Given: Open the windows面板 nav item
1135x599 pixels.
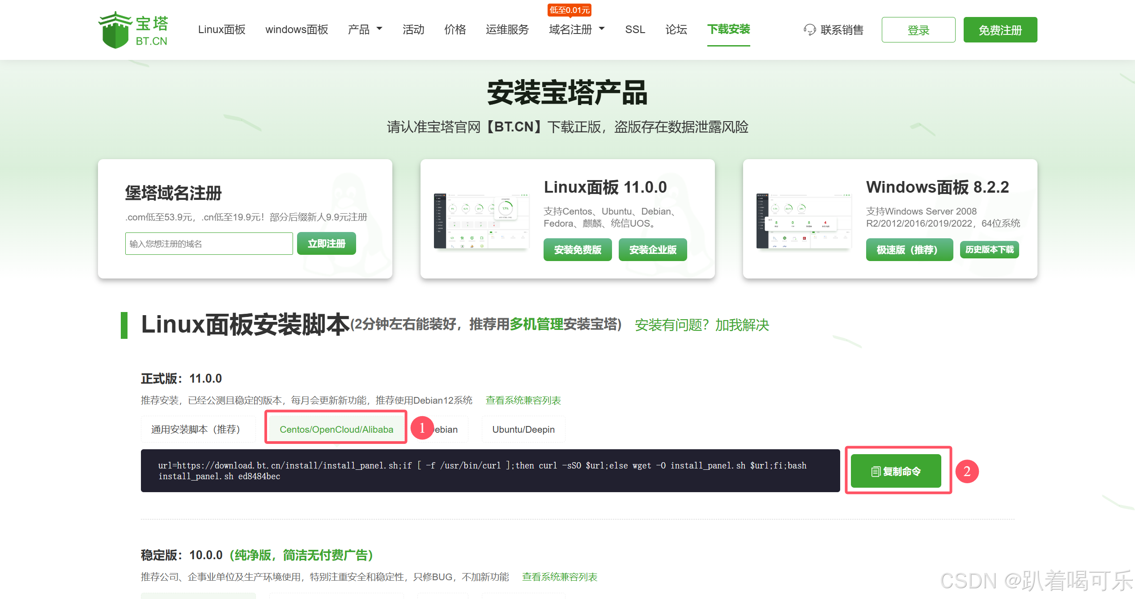Looking at the screenshot, I should click(297, 30).
